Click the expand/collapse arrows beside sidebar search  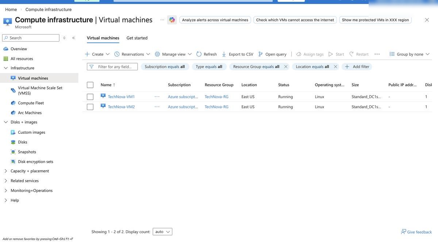(x=65, y=38)
